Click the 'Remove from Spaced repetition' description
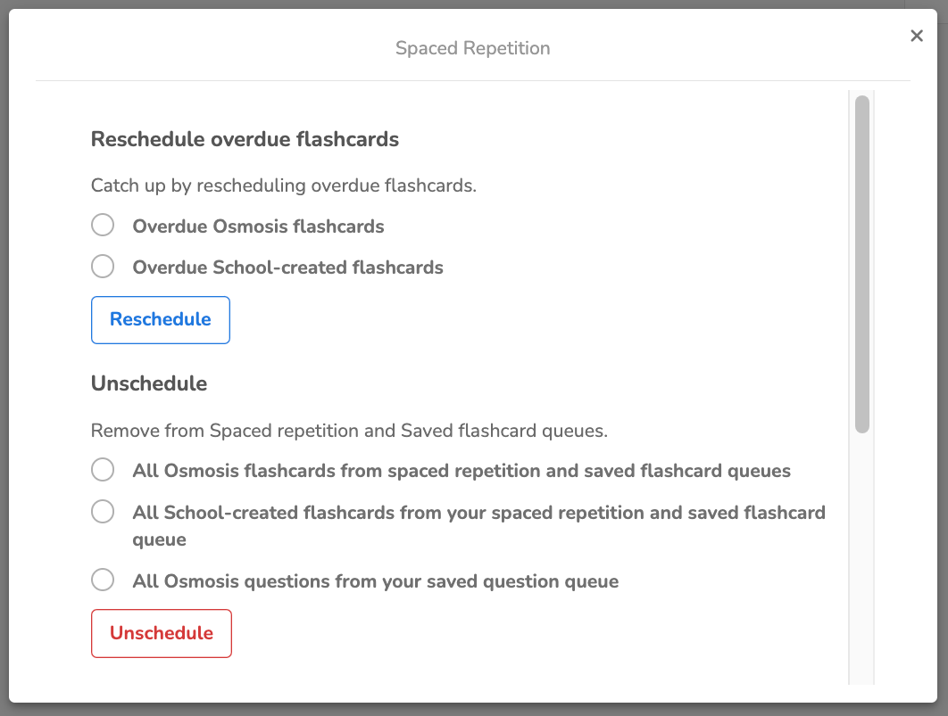The width and height of the screenshot is (948, 716). (349, 431)
